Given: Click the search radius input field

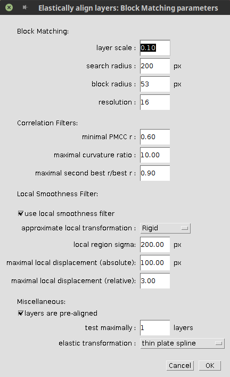Looking at the screenshot, I should 155,66.
